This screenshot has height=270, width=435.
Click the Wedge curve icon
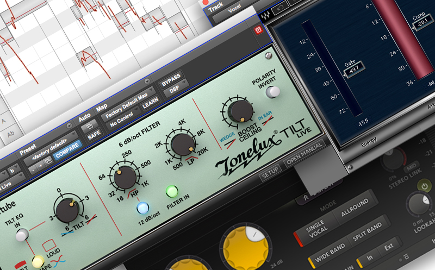point(230,144)
